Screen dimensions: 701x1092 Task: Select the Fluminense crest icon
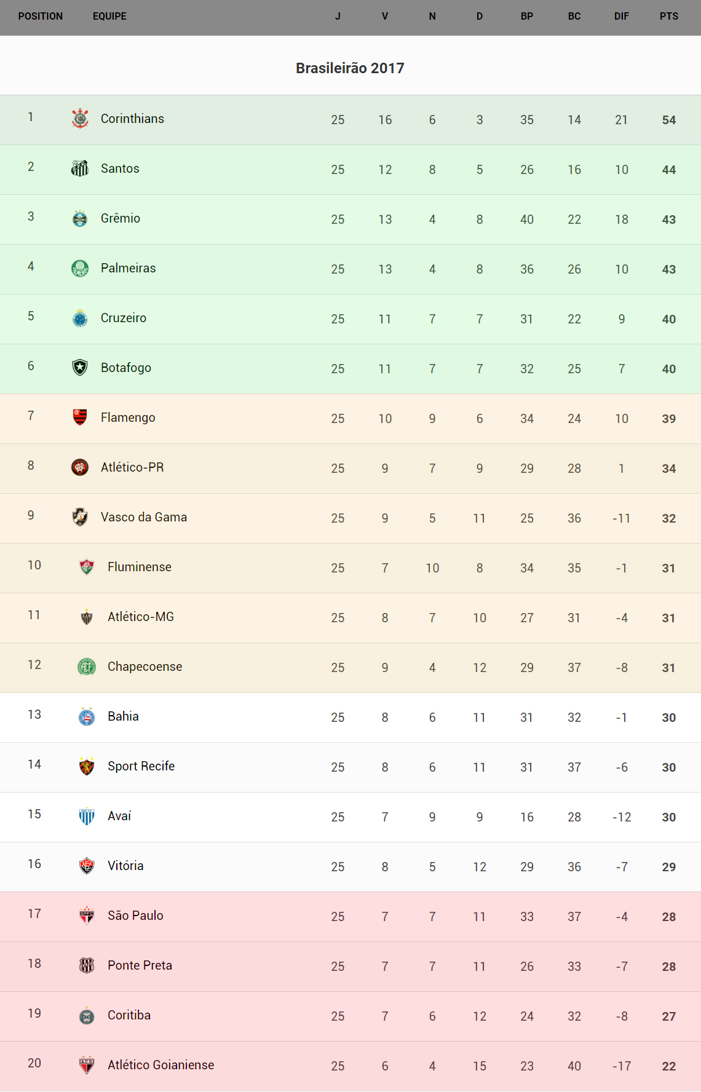point(87,567)
